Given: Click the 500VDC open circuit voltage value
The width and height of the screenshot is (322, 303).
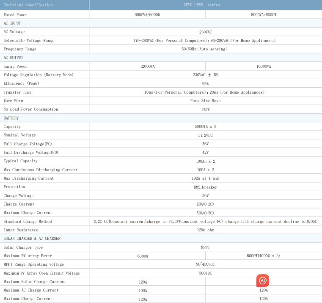Looking at the screenshot, I should tap(205, 273).
